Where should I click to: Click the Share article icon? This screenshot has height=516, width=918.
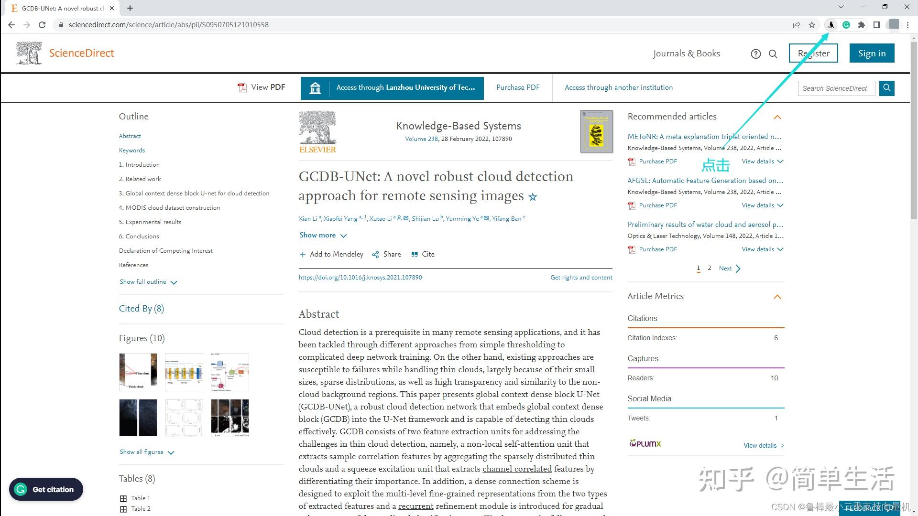point(376,255)
